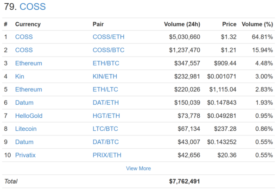Open Datum currency link in row 9
Viewport: 278px width, 191px height.
coord(24,142)
